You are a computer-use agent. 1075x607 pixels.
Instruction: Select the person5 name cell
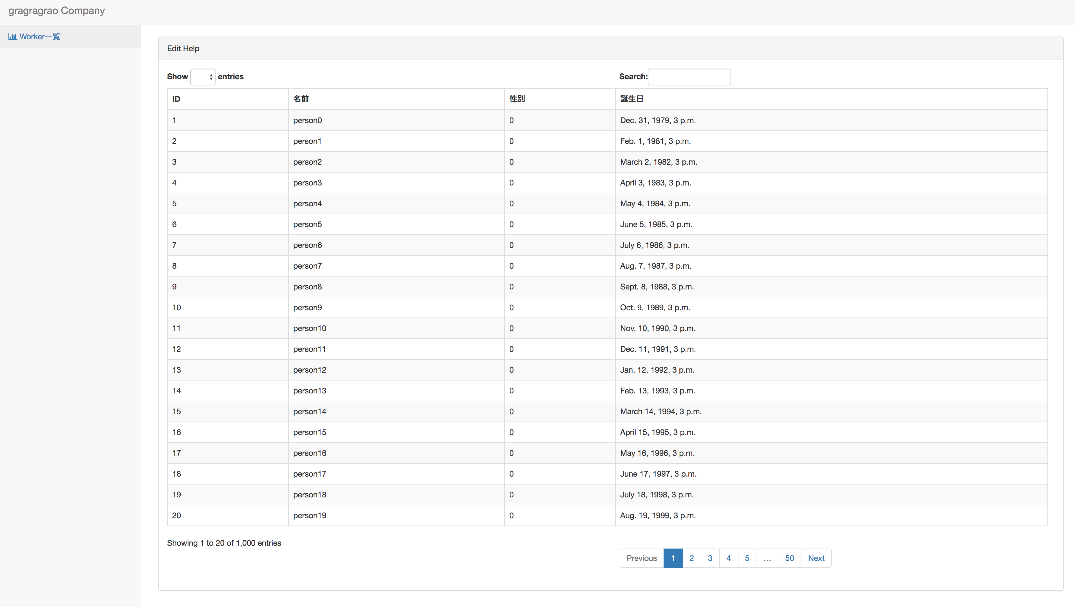tap(397, 224)
